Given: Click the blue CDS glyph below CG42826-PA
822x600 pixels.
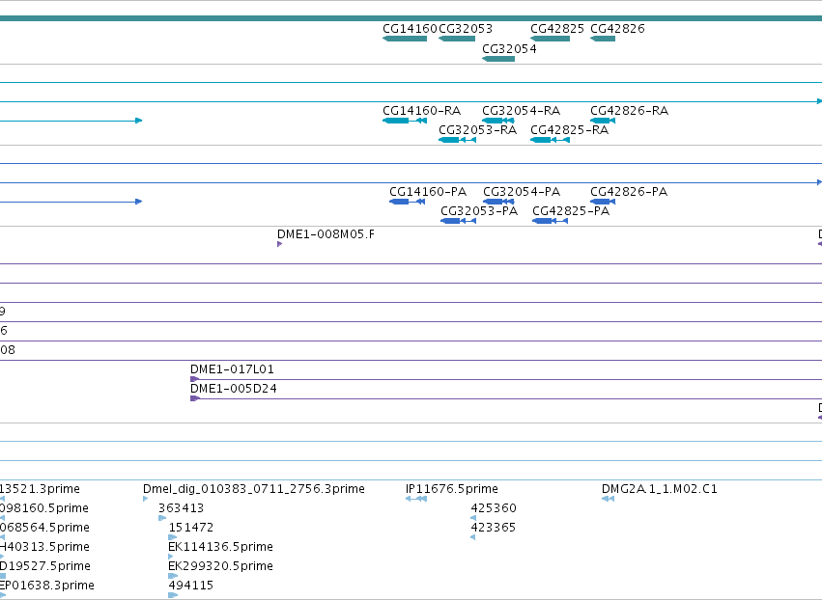Looking at the screenshot, I should (603, 203).
